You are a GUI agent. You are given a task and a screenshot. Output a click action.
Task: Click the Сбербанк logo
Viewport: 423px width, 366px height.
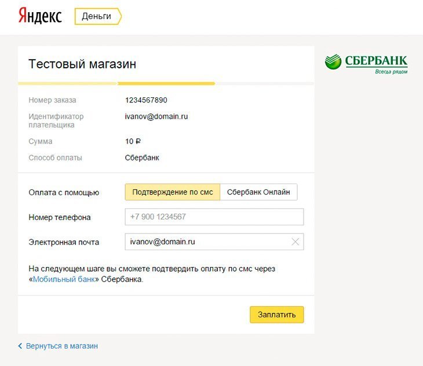366,64
